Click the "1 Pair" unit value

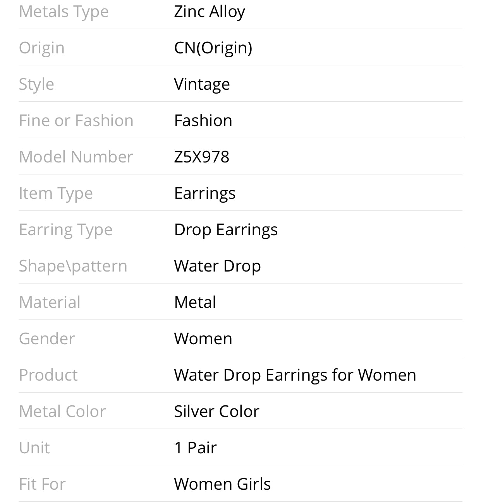tap(195, 448)
